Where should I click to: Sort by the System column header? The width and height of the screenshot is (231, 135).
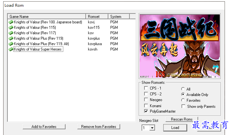pos(119,17)
